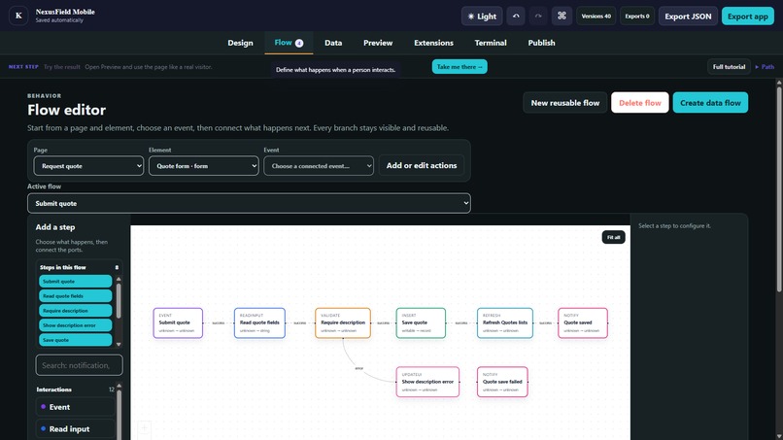783x440 pixels.
Task: Click the redo arrow button
Action: point(538,16)
